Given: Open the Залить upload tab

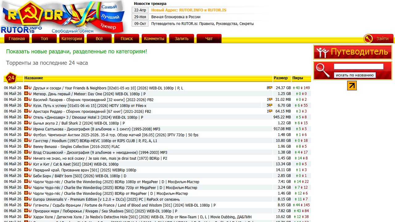Looking at the screenshot, I should click(181, 39).
